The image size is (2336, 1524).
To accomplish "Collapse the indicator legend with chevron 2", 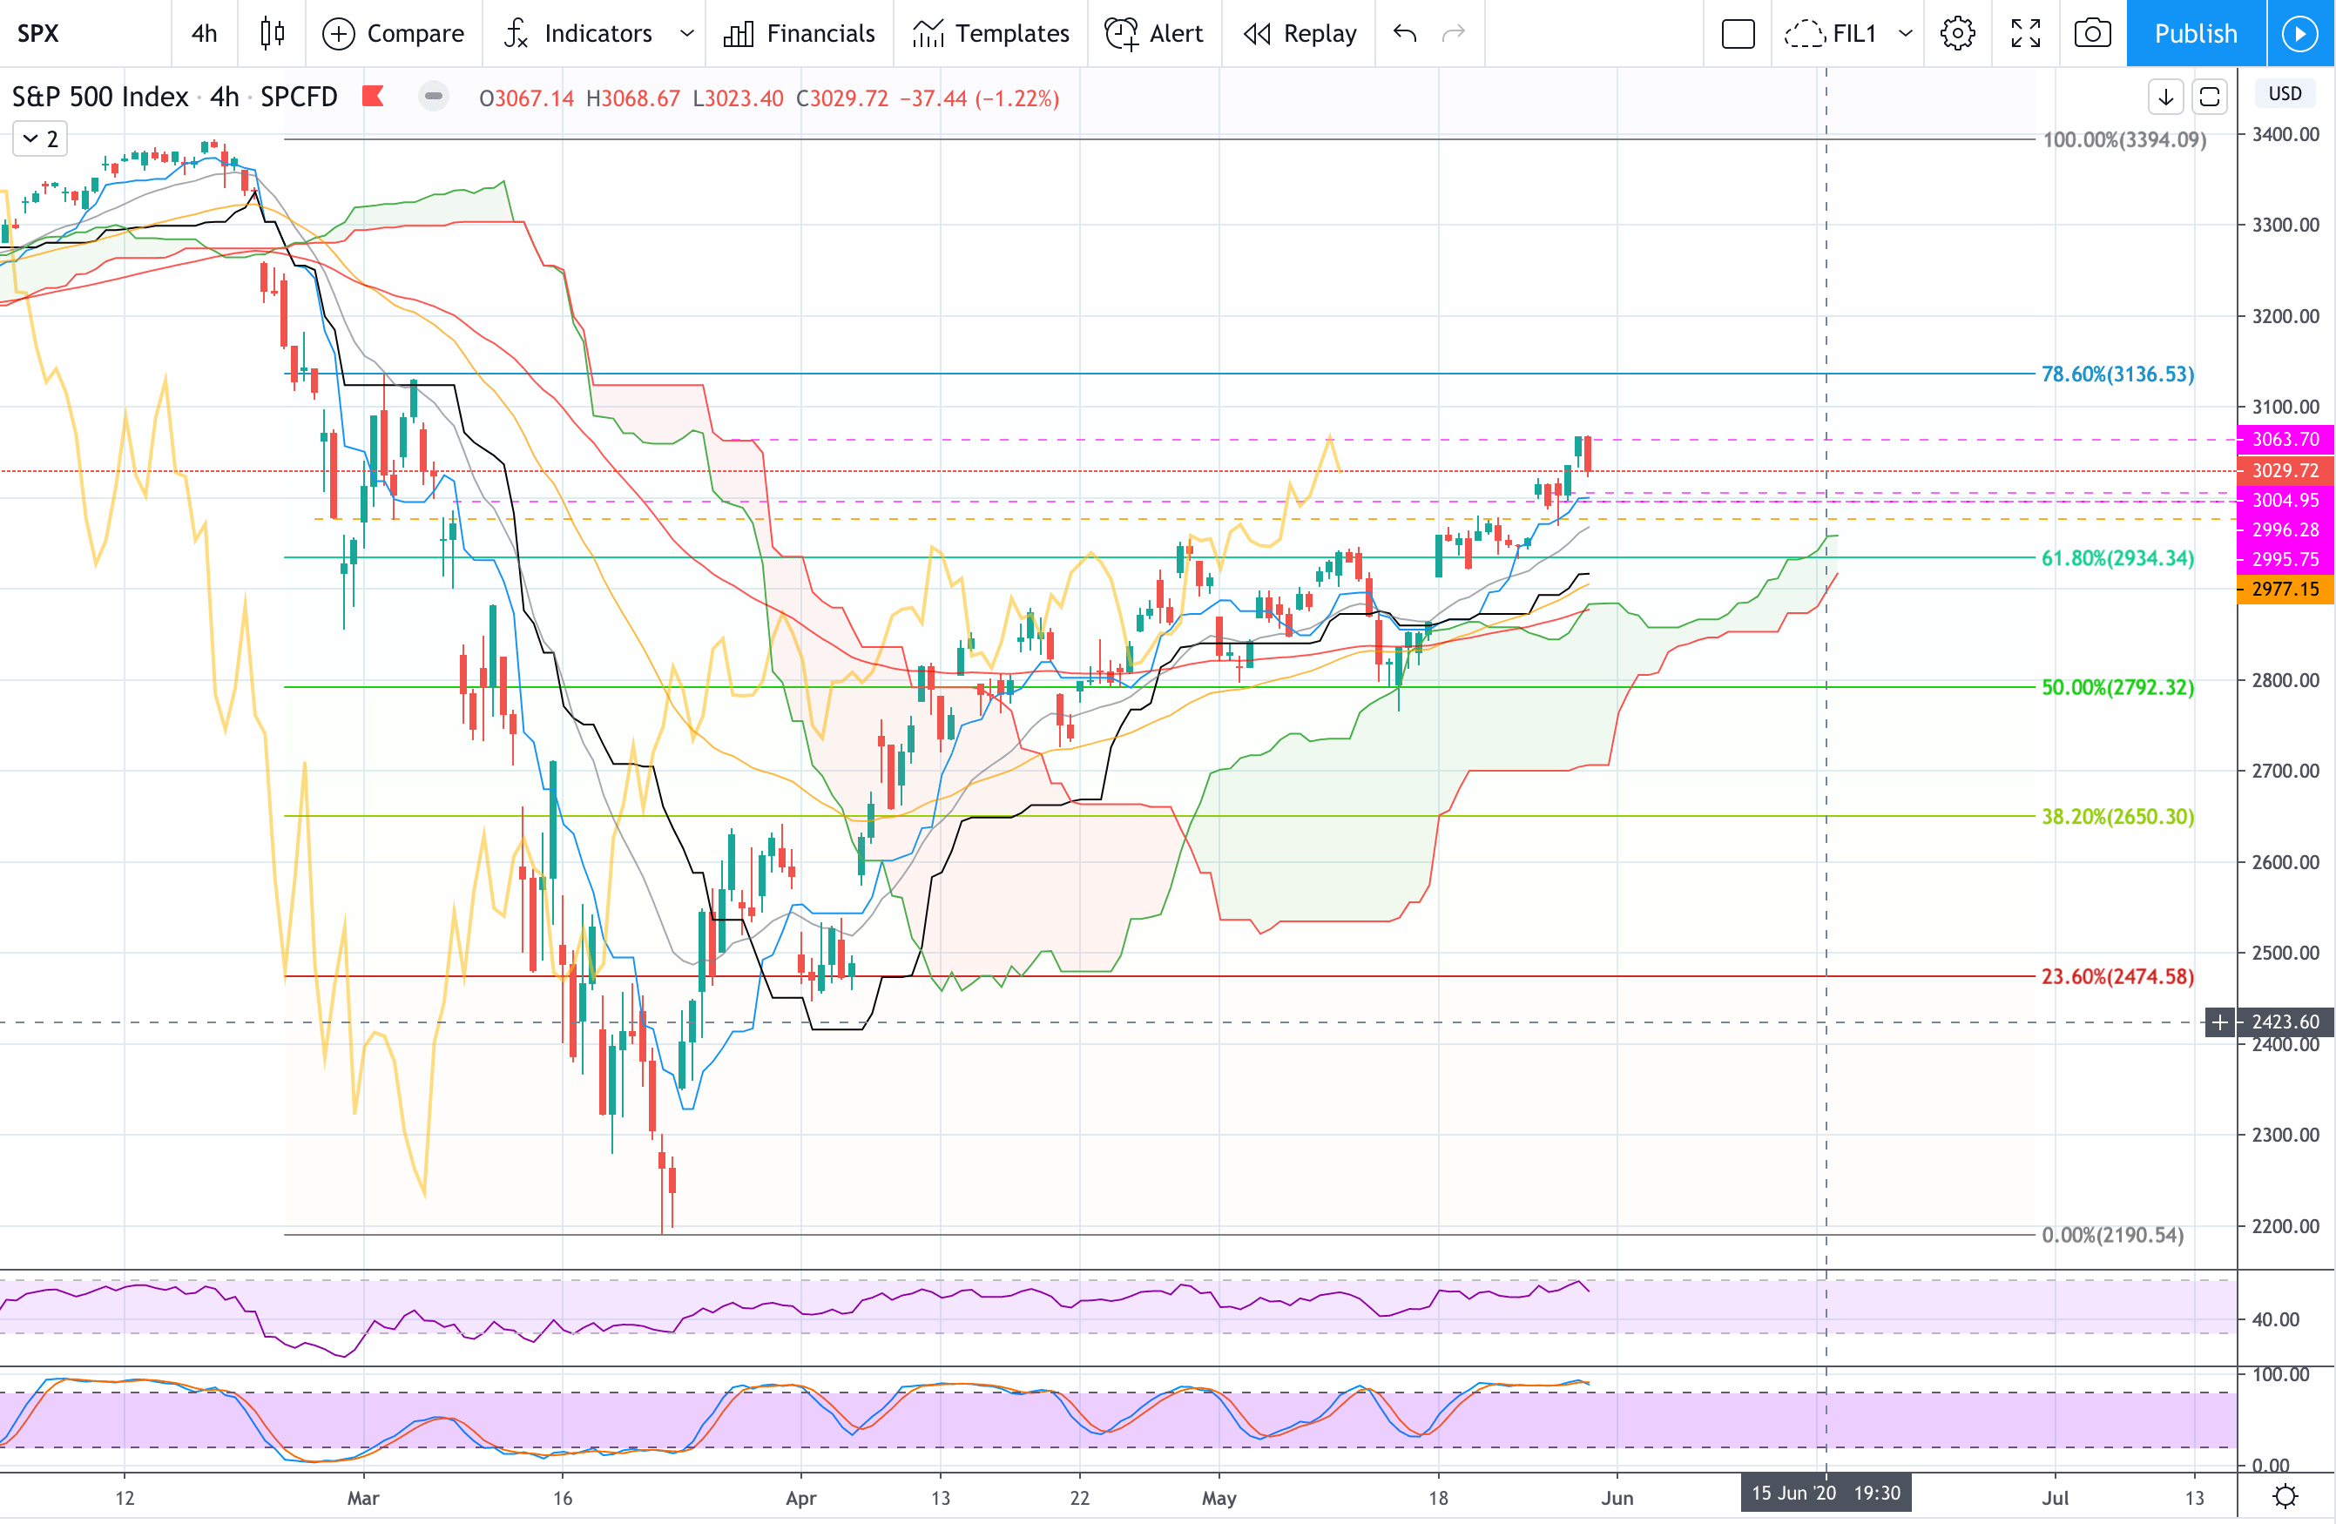I will pos(39,138).
